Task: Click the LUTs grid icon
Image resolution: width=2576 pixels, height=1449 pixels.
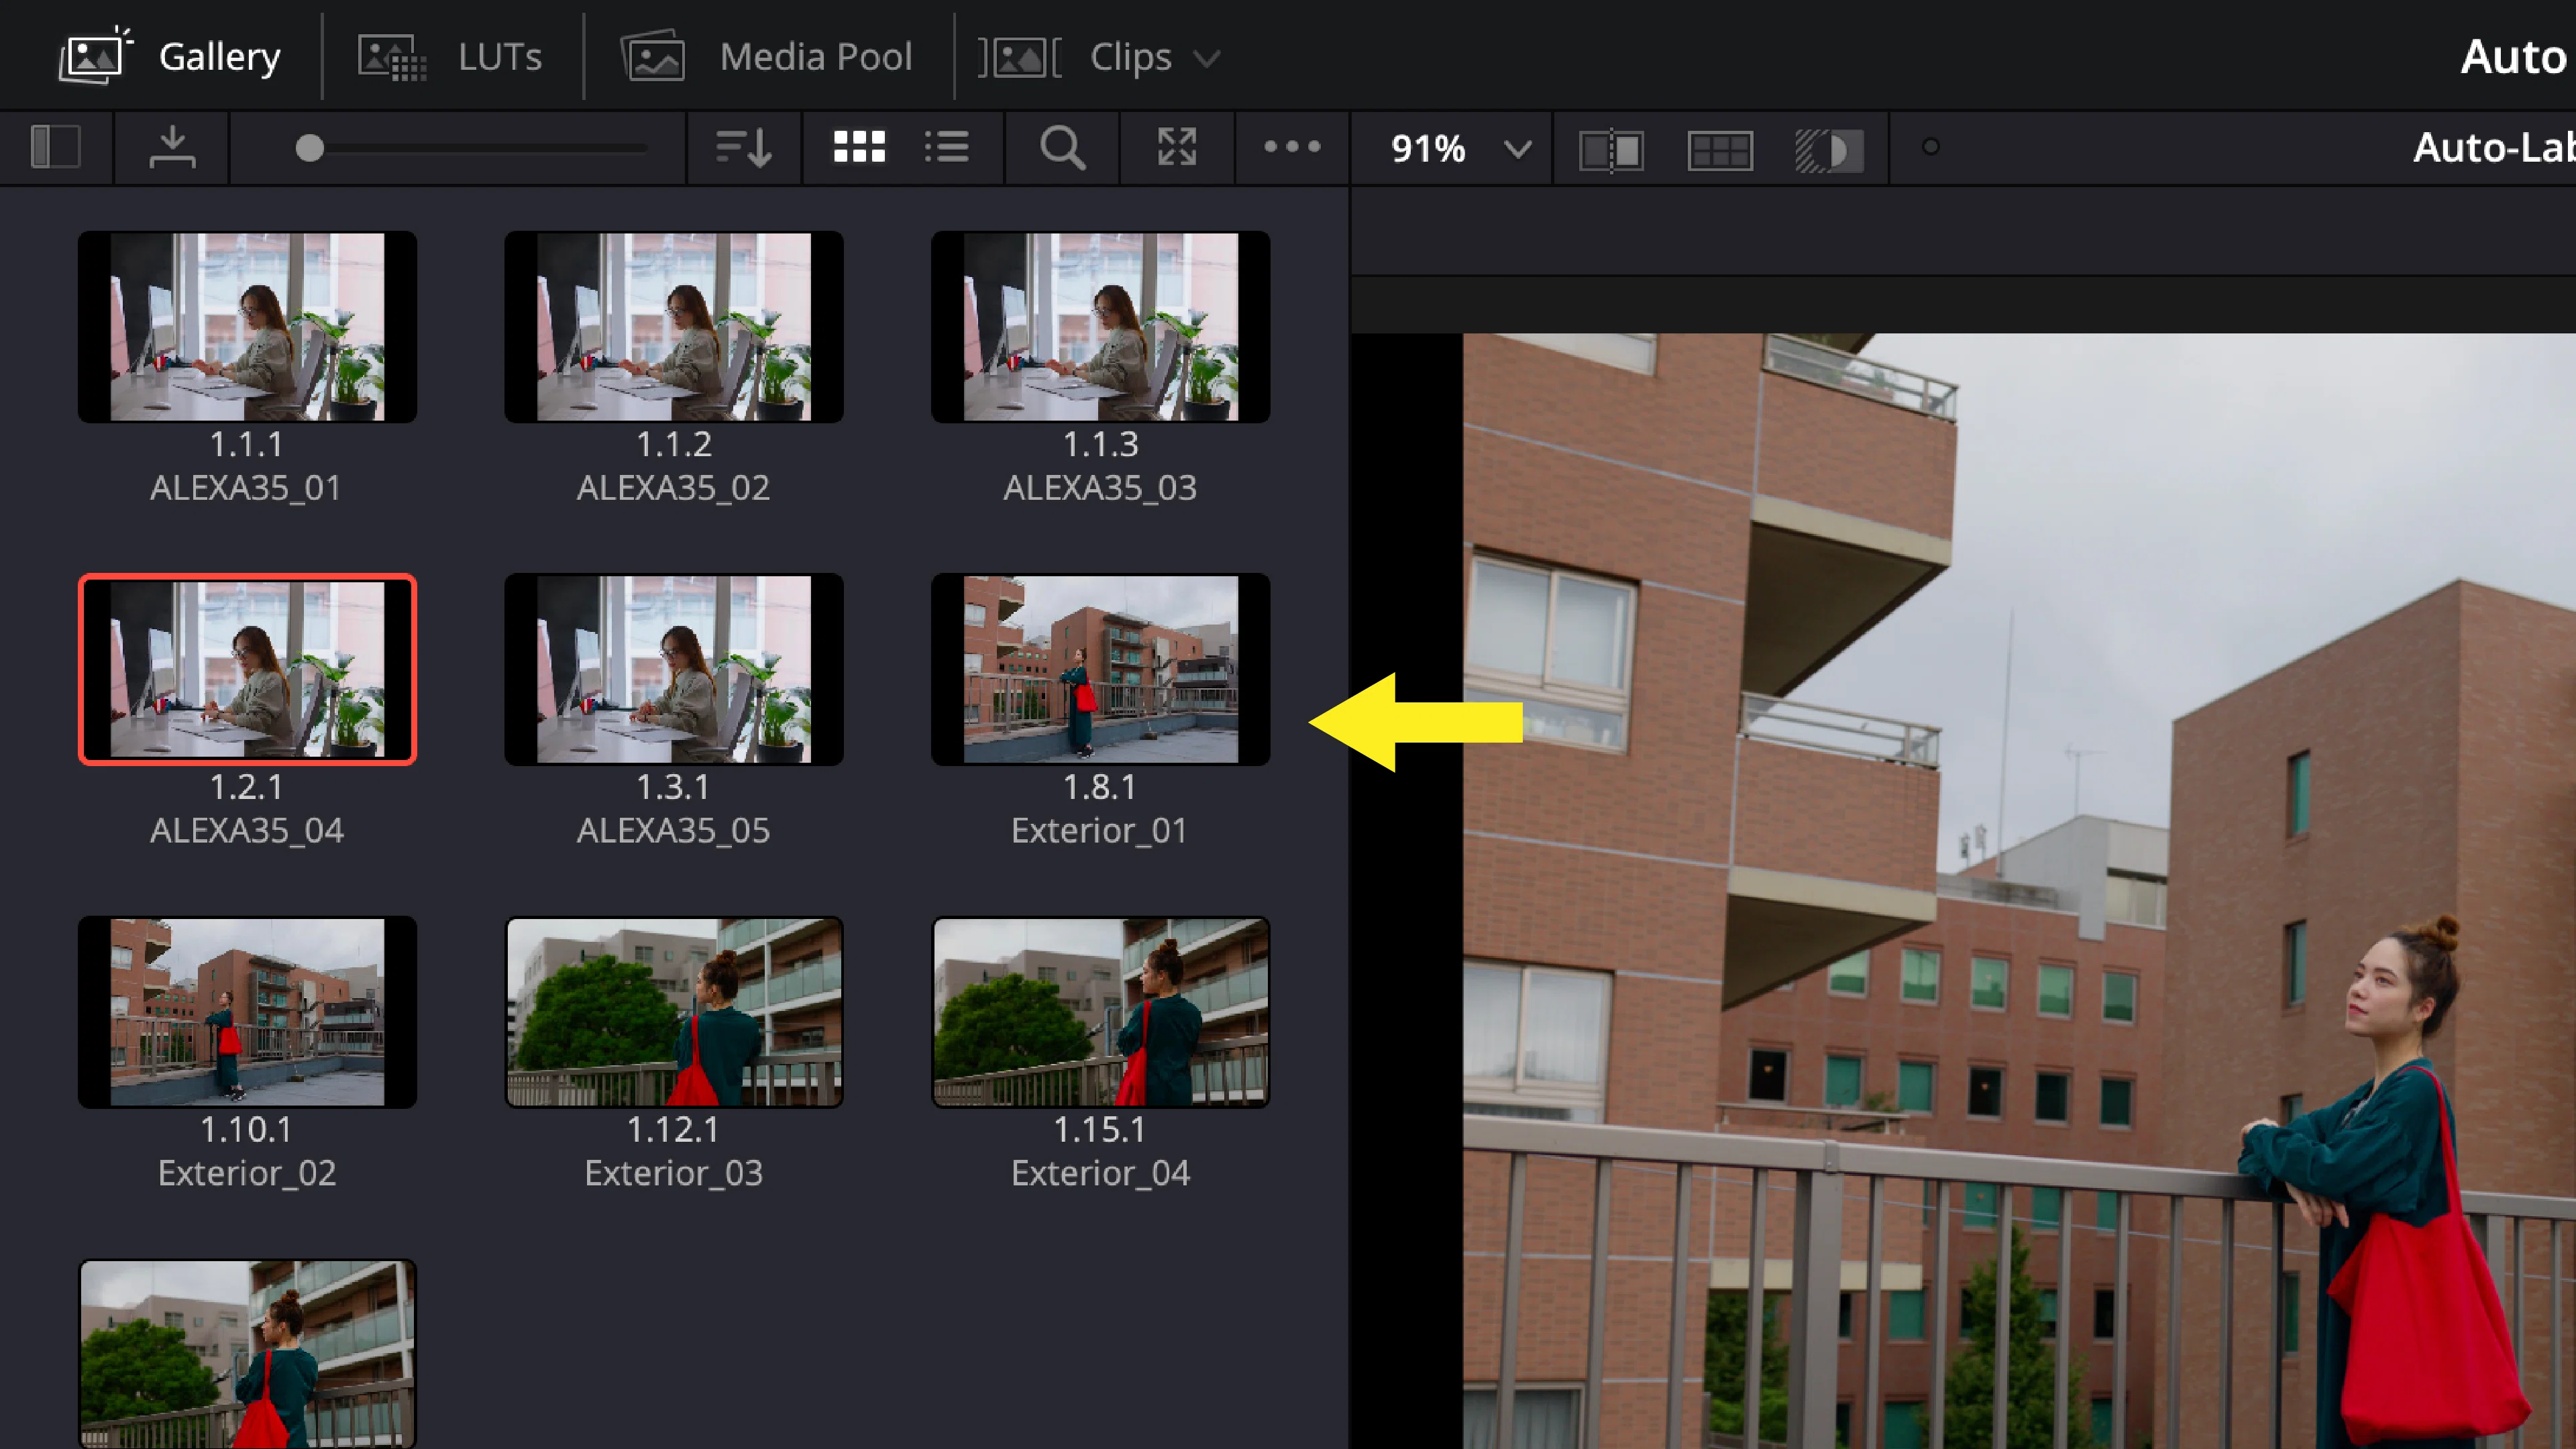Action: pos(392,57)
